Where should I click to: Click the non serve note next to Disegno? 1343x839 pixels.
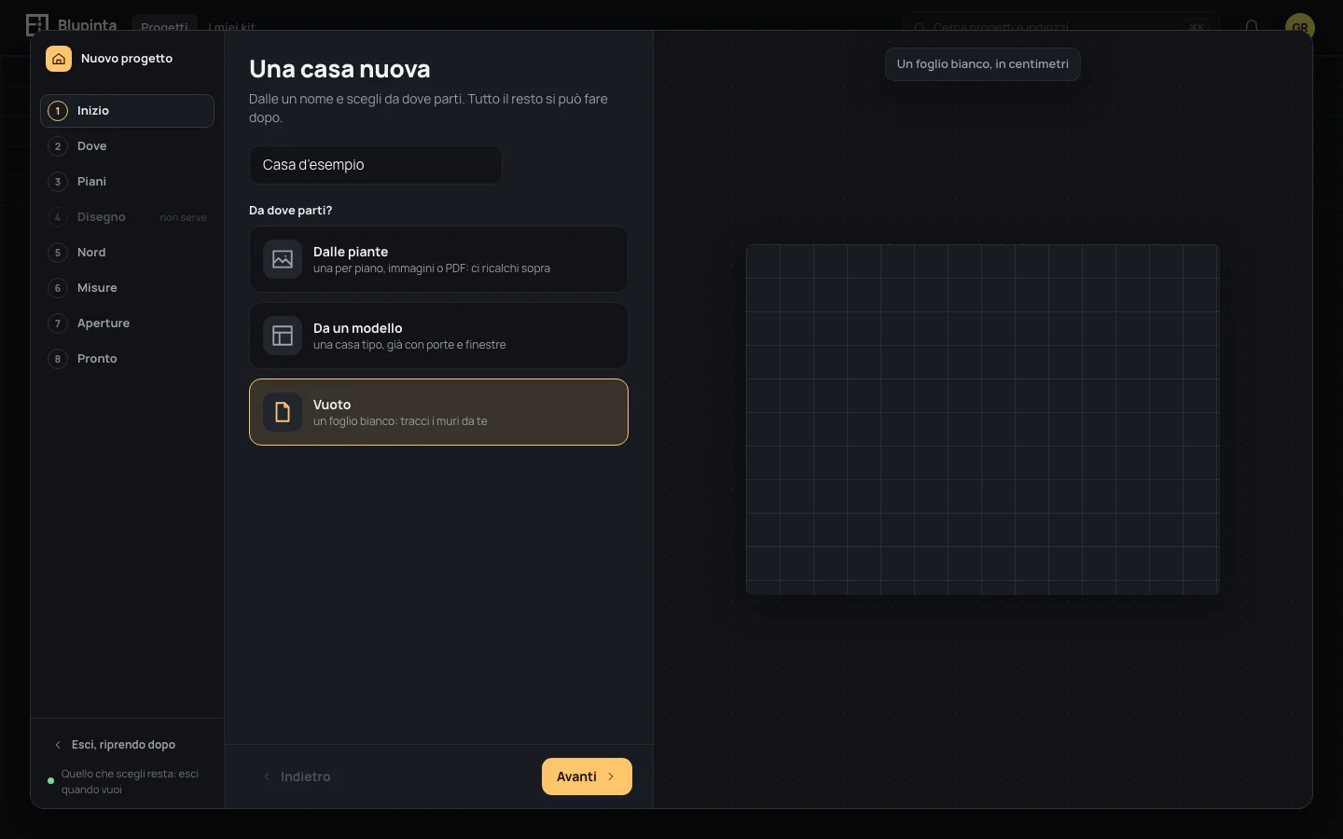pyautogui.click(x=183, y=217)
